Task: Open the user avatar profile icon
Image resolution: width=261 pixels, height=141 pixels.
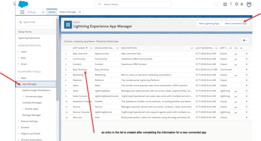Action: pos(249,4)
